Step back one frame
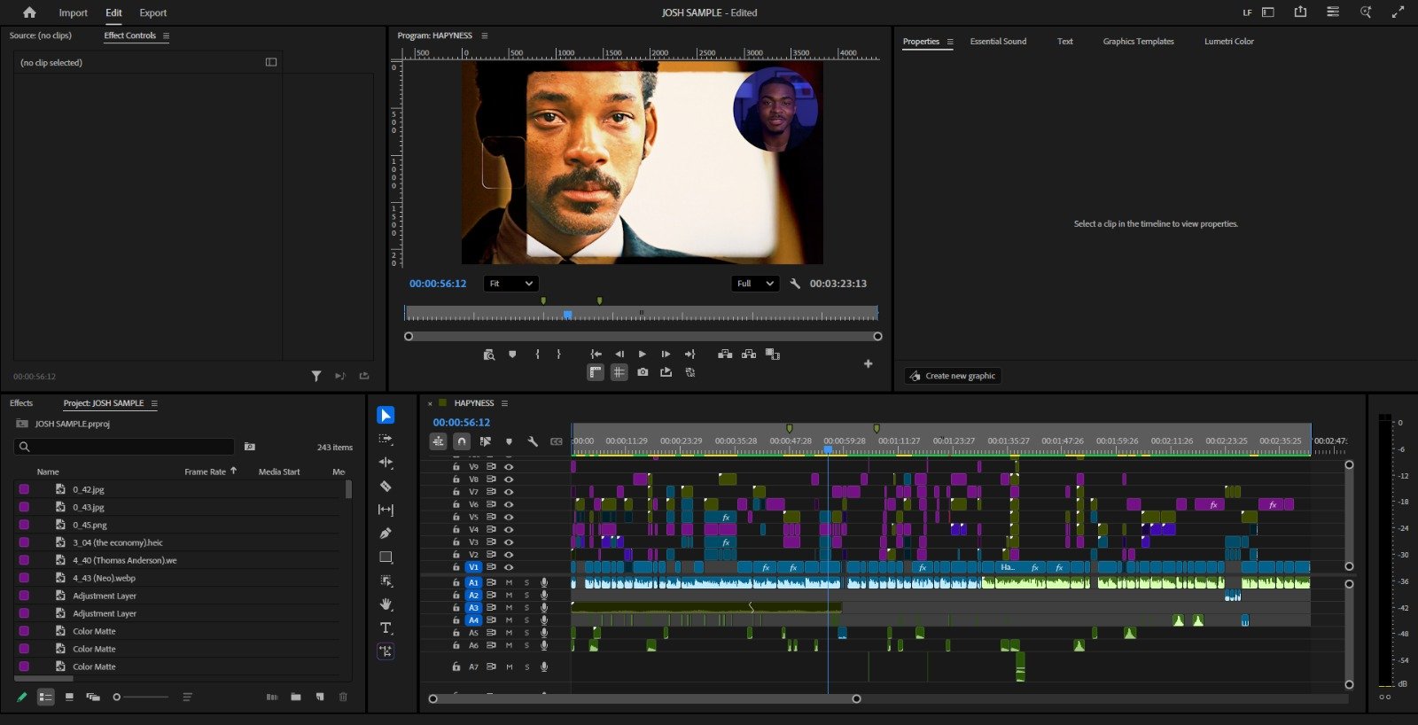Viewport: 1418px width, 725px height. [619, 354]
